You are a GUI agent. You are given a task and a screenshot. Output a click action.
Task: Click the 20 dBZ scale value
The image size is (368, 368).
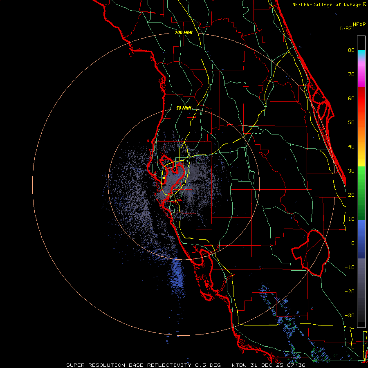pyautogui.click(x=351, y=195)
